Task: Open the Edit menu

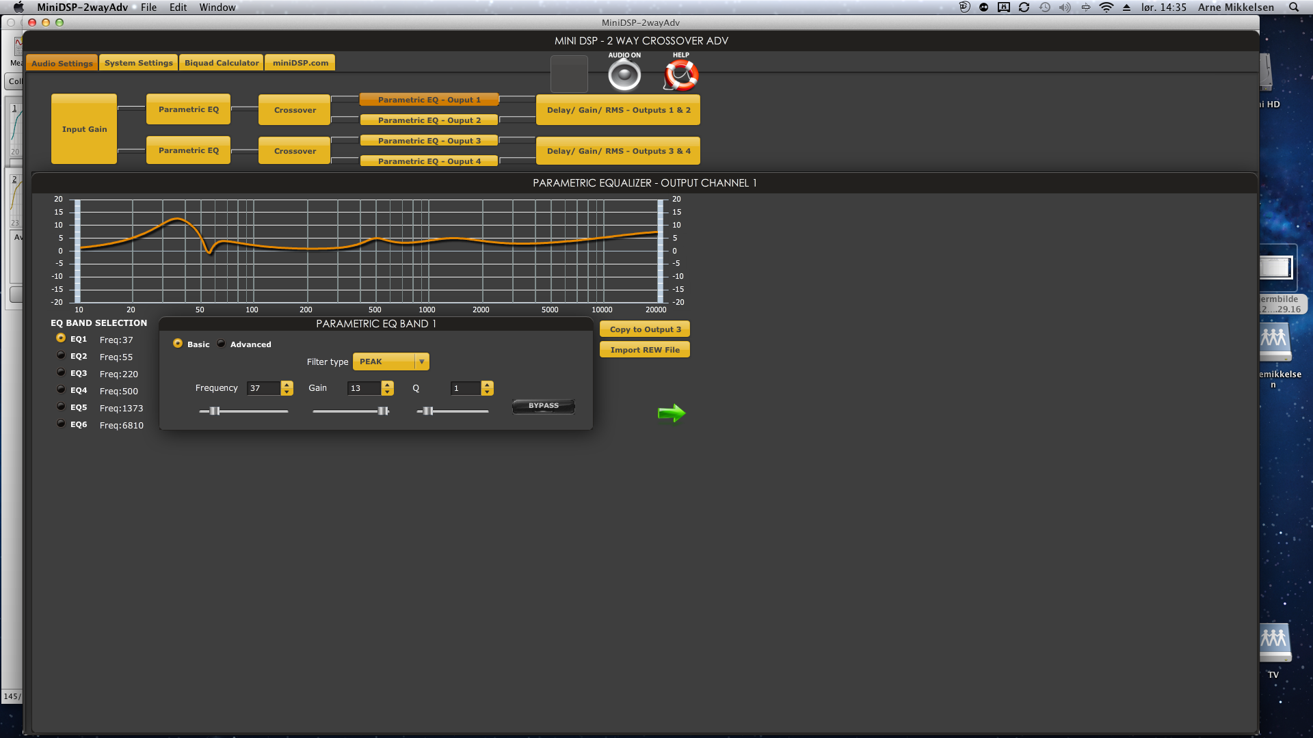Action: coord(178,8)
